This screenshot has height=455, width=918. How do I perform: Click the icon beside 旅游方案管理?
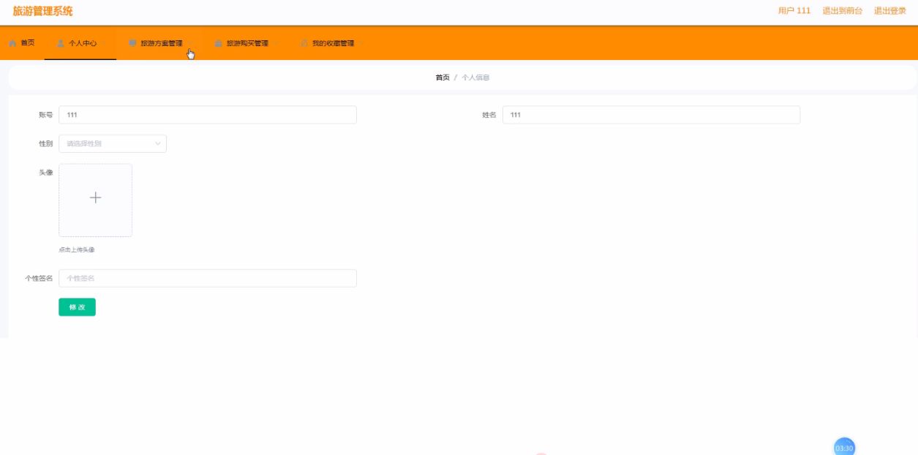(132, 43)
